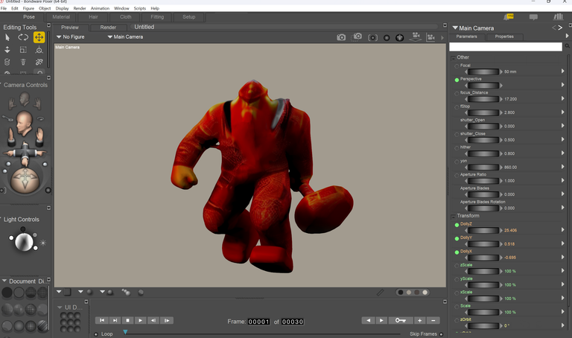Click the globe mouse-navigation icon

[x=400, y=37]
